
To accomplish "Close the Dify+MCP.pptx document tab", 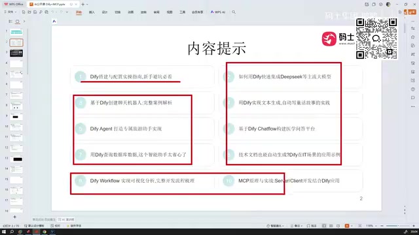I will pyautogui.click(x=76, y=5).
